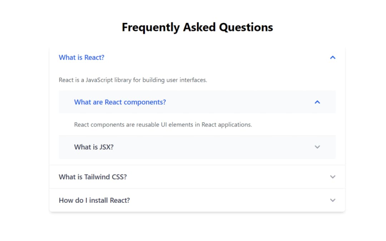Image resolution: width=386 pixels, height=241 pixels.
Task: Toggle the 'What is JSX?' question label
Action: tap(94, 147)
